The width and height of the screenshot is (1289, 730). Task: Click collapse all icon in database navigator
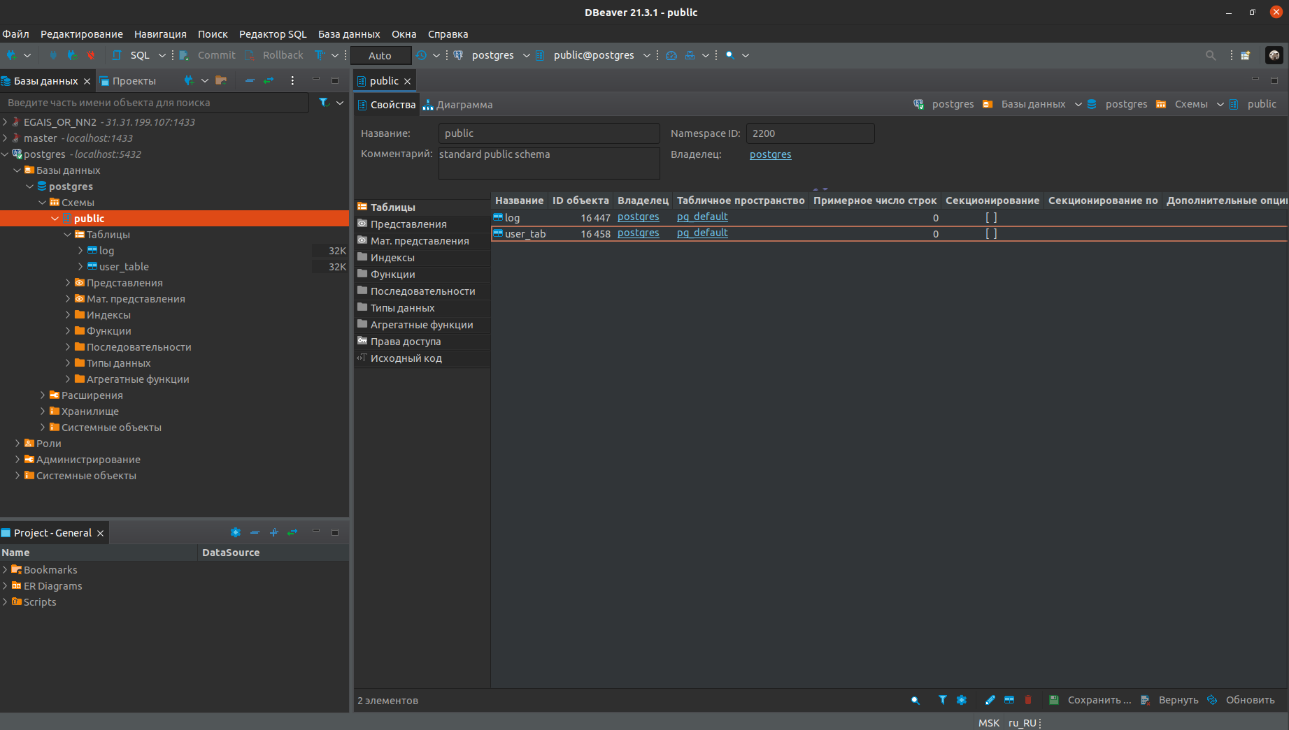[x=250, y=80]
